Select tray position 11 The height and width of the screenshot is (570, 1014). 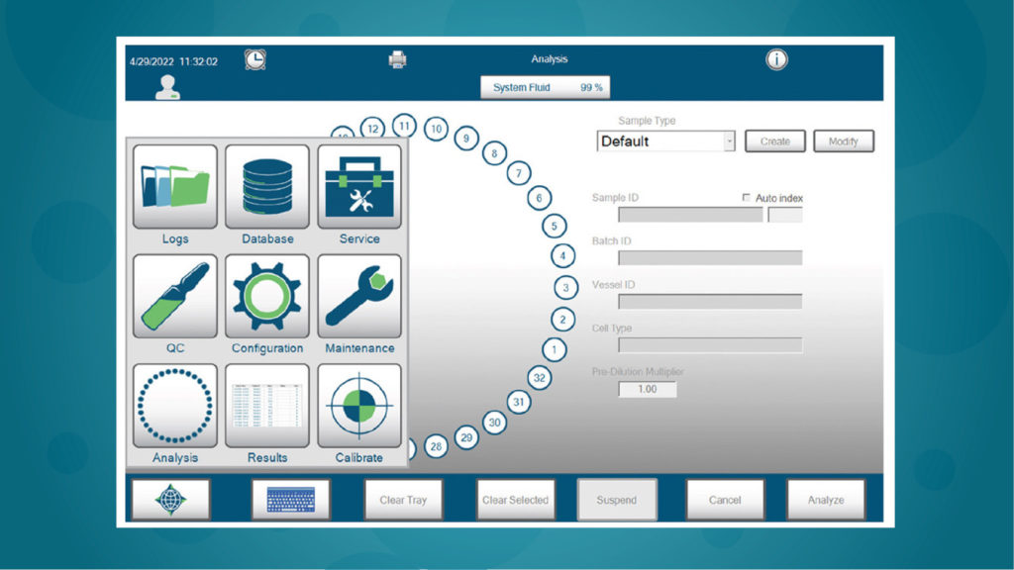coord(404,126)
